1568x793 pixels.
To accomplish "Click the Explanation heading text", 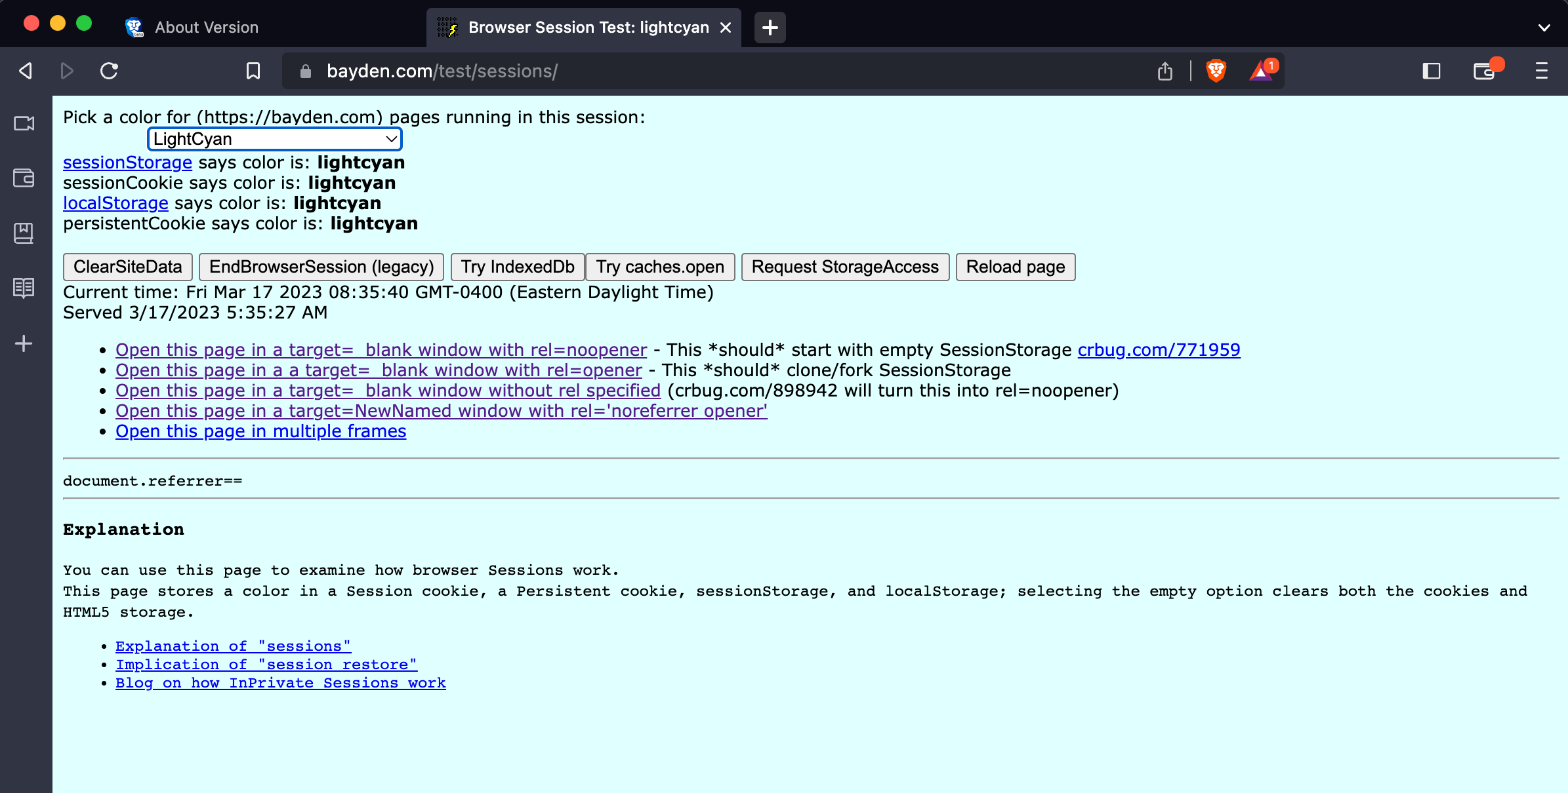I will (x=123, y=530).
